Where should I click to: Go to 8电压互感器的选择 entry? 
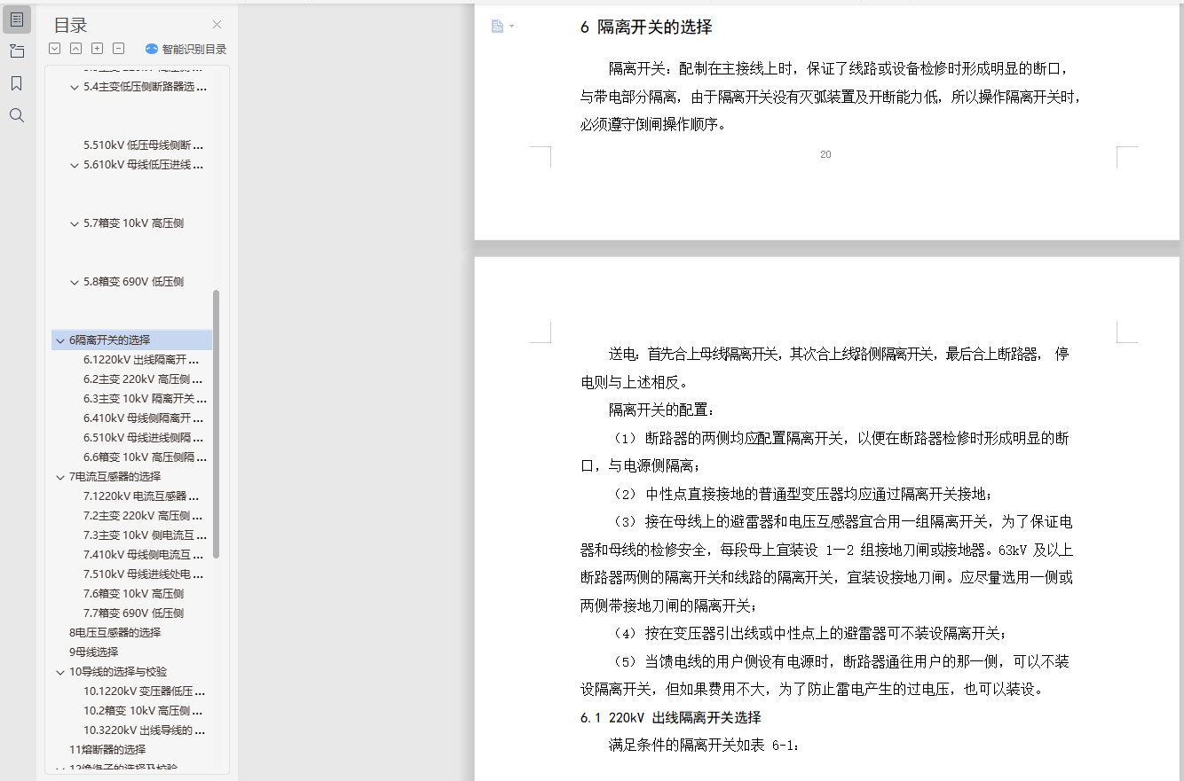pyautogui.click(x=115, y=633)
